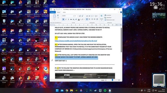Open File Explorer from the taskbar
The height and width of the screenshot is (93, 167).
point(71,90)
